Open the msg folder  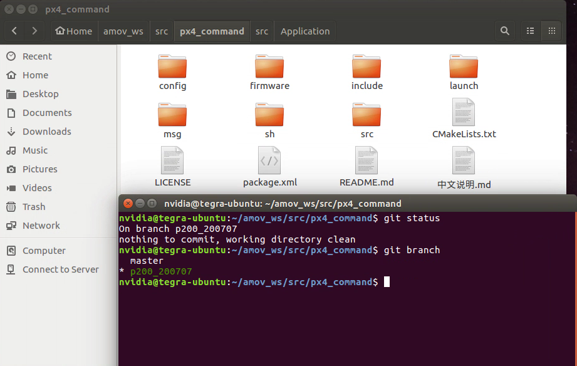click(172, 120)
